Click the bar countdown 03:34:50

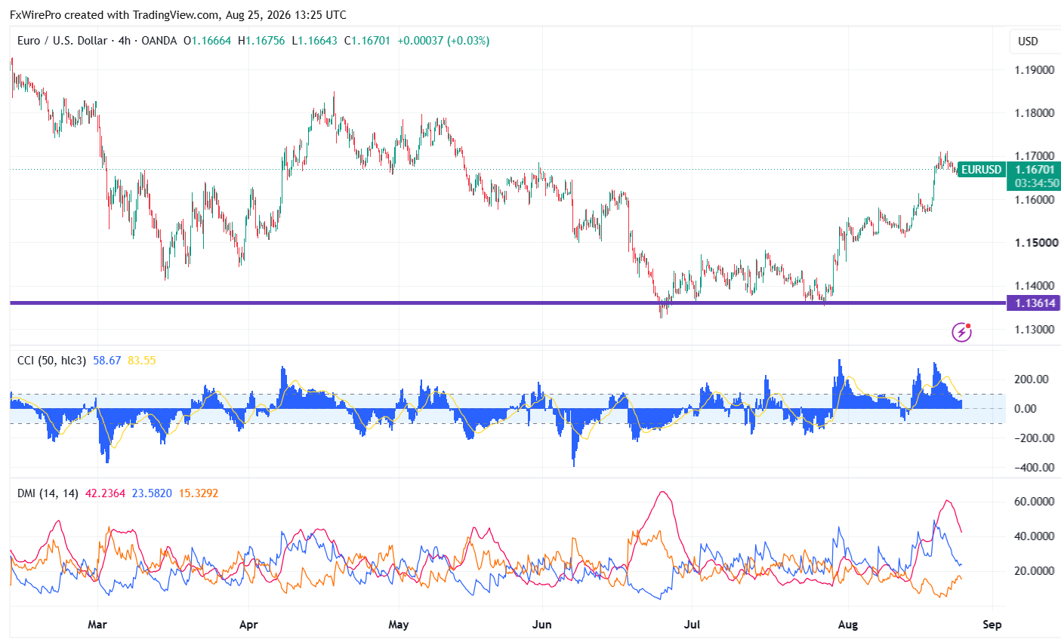[1036, 183]
